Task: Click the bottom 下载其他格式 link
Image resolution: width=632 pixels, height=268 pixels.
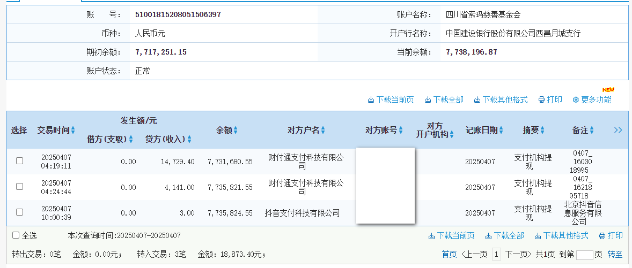Action: 562,235
